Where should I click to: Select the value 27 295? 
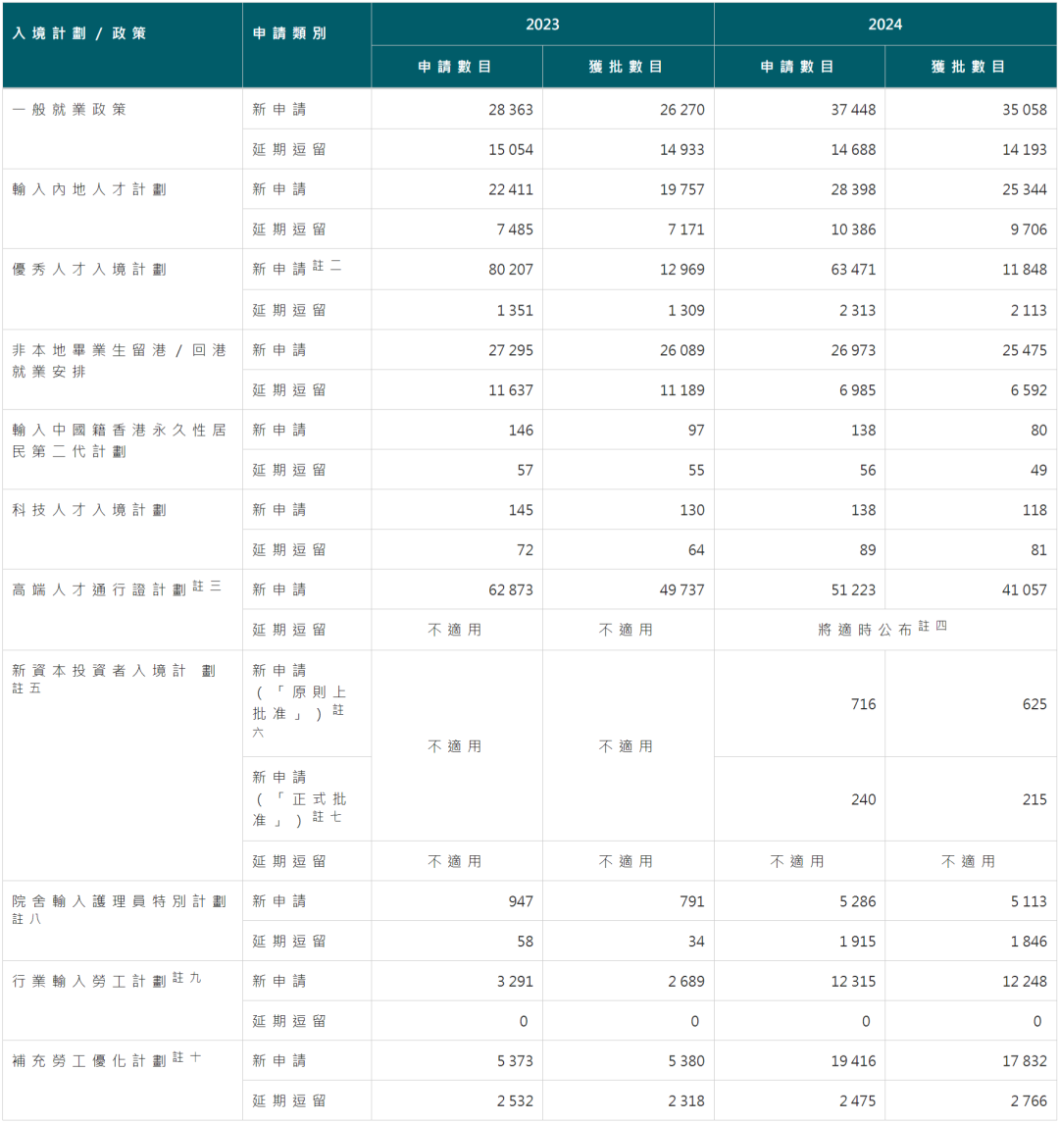point(511,351)
